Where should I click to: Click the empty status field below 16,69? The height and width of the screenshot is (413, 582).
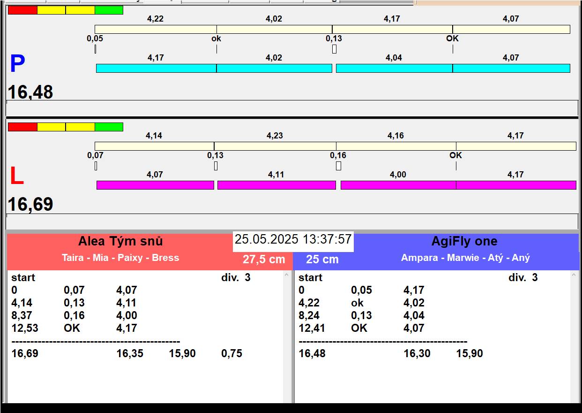tap(291, 221)
